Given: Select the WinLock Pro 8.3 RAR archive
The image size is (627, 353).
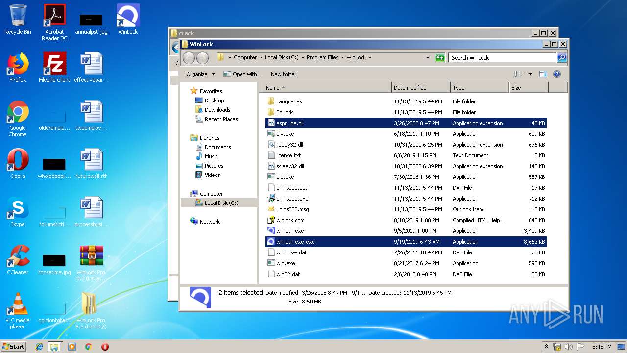Looking at the screenshot, I should pyautogui.click(x=91, y=263).
